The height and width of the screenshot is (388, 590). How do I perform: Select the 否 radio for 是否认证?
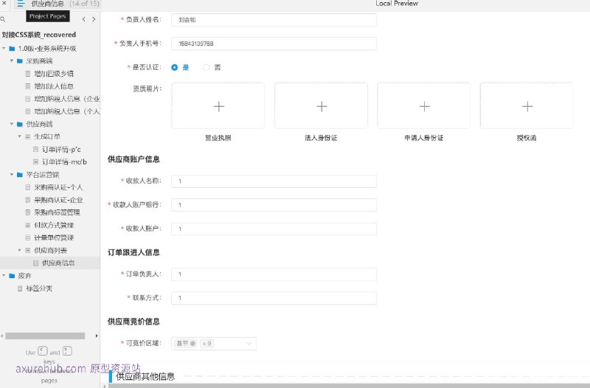[206, 67]
